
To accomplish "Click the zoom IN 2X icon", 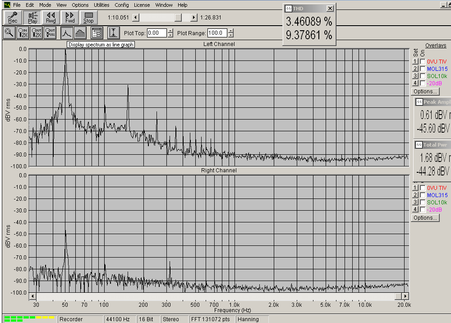I will coord(23,33).
